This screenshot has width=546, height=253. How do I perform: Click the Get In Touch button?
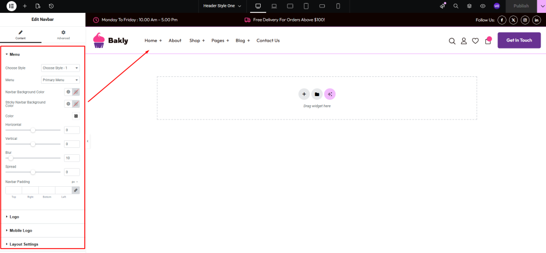click(x=519, y=41)
